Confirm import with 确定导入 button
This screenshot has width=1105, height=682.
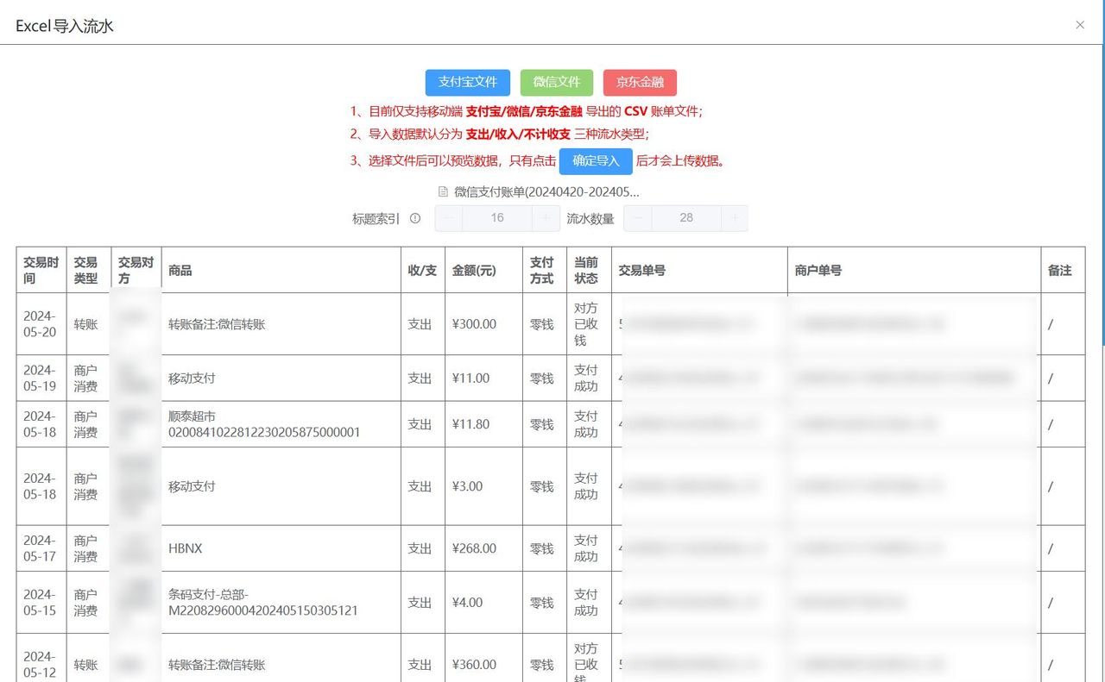click(596, 160)
